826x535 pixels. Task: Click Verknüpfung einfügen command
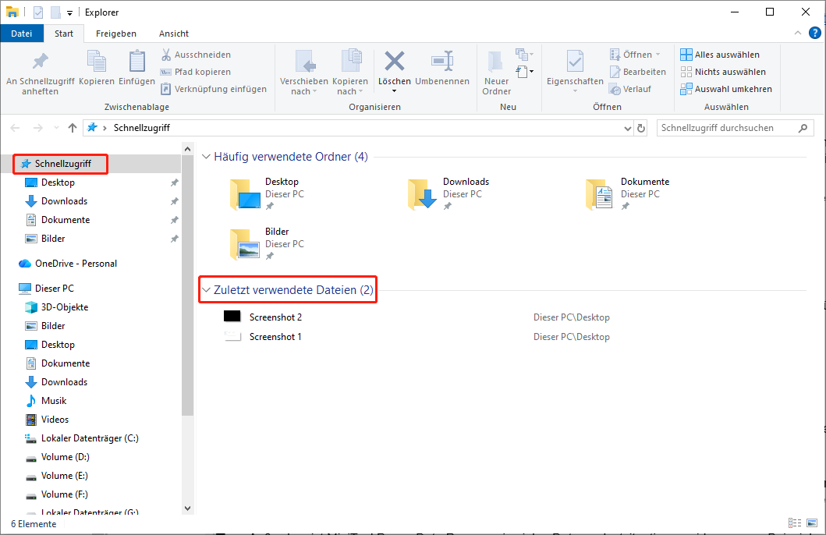click(x=214, y=89)
